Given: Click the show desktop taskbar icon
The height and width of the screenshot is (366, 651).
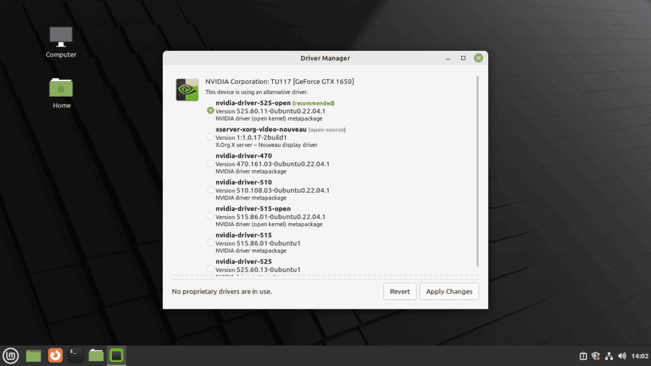Looking at the screenshot, I should click(33, 356).
